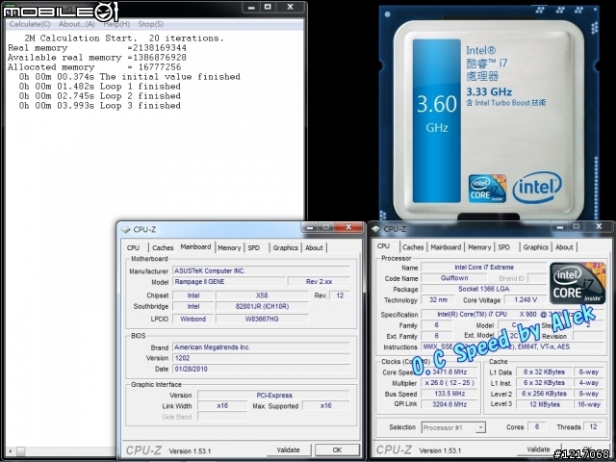Open Graphics tab in left CPU-Z window
Screen dimensions: 616x462
point(285,247)
